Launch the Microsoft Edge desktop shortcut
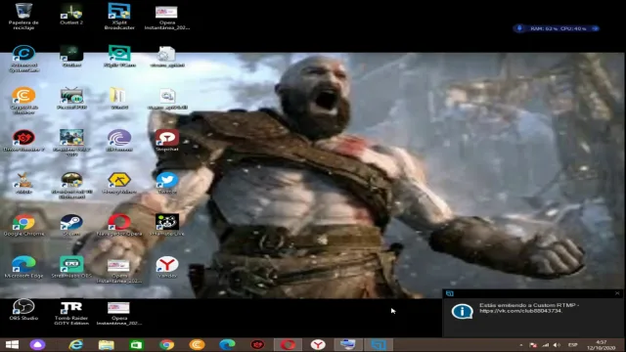Viewport: 626px width, 352px height. point(23,267)
